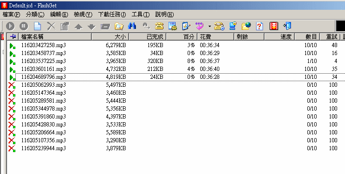Select file 116205344978.mp3
Image resolution: width=345 pixels, height=174 pixels.
pos(44,109)
